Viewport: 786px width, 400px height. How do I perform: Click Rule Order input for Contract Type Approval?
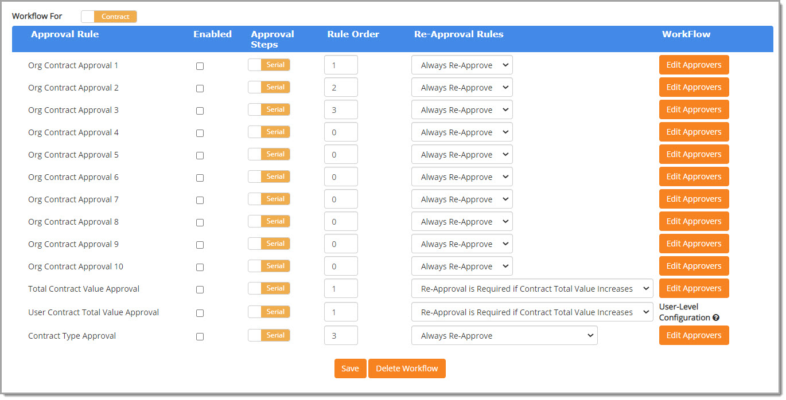point(341,335)
